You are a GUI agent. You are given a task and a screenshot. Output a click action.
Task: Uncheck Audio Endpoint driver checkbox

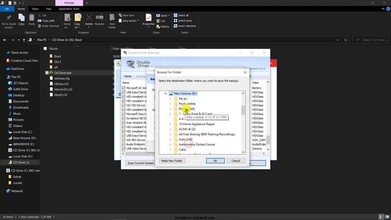(123, 144)
